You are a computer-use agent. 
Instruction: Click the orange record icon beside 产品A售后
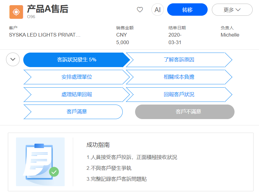coord(16,12)
